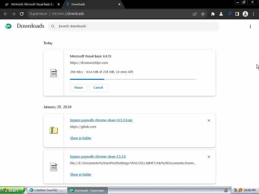The image size is (259, 194).
Task: Pause the Microsoft Visual Basic 6.0 download
Action: (78, 88)
